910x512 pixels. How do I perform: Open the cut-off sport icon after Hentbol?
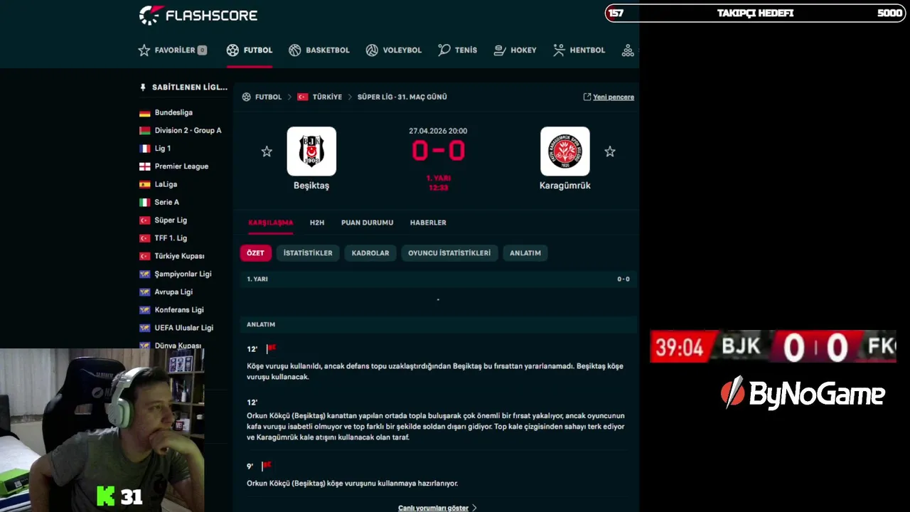click(x=628, y=50)
